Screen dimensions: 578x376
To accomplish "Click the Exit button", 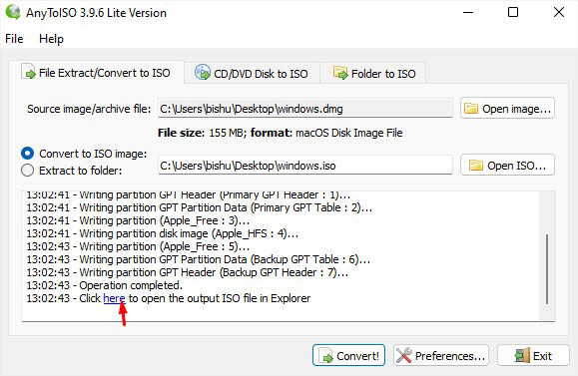I will point(533,356).
